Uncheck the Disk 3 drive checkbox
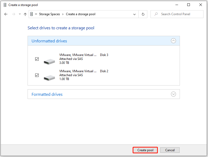Screen dimensions: 208x157 (x=37, y=59)
